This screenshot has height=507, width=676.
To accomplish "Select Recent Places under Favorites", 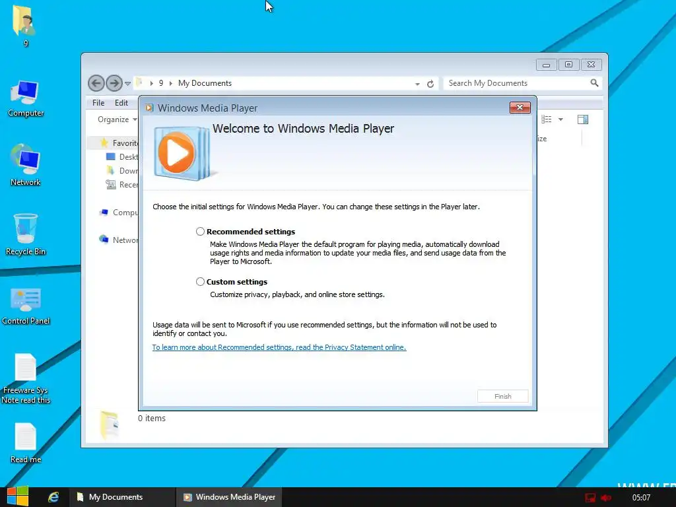I will [x=122, y=185].
